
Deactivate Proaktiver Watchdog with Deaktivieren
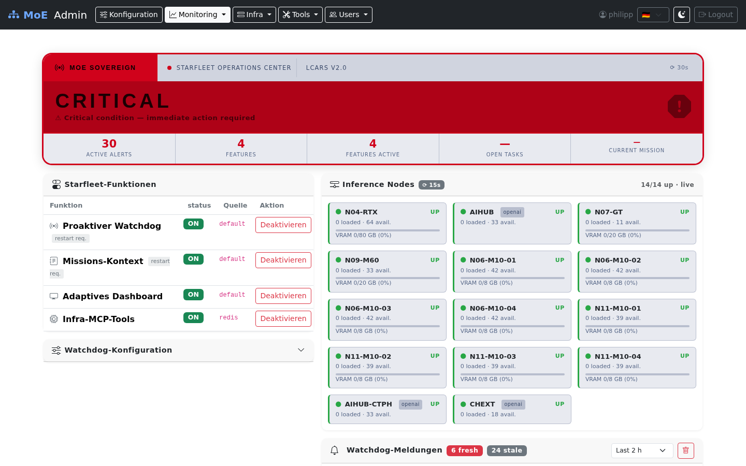[x=283, y=225]
